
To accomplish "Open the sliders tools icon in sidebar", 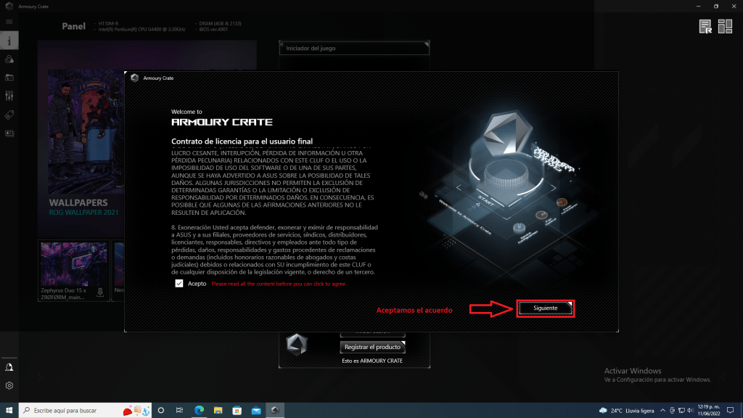I will (x=9, y=96).
